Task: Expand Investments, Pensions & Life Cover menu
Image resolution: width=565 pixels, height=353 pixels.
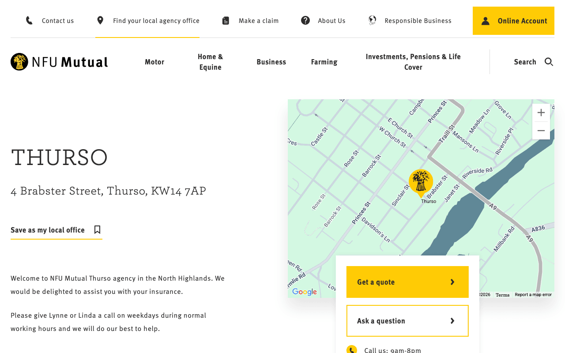Action: 413,62
